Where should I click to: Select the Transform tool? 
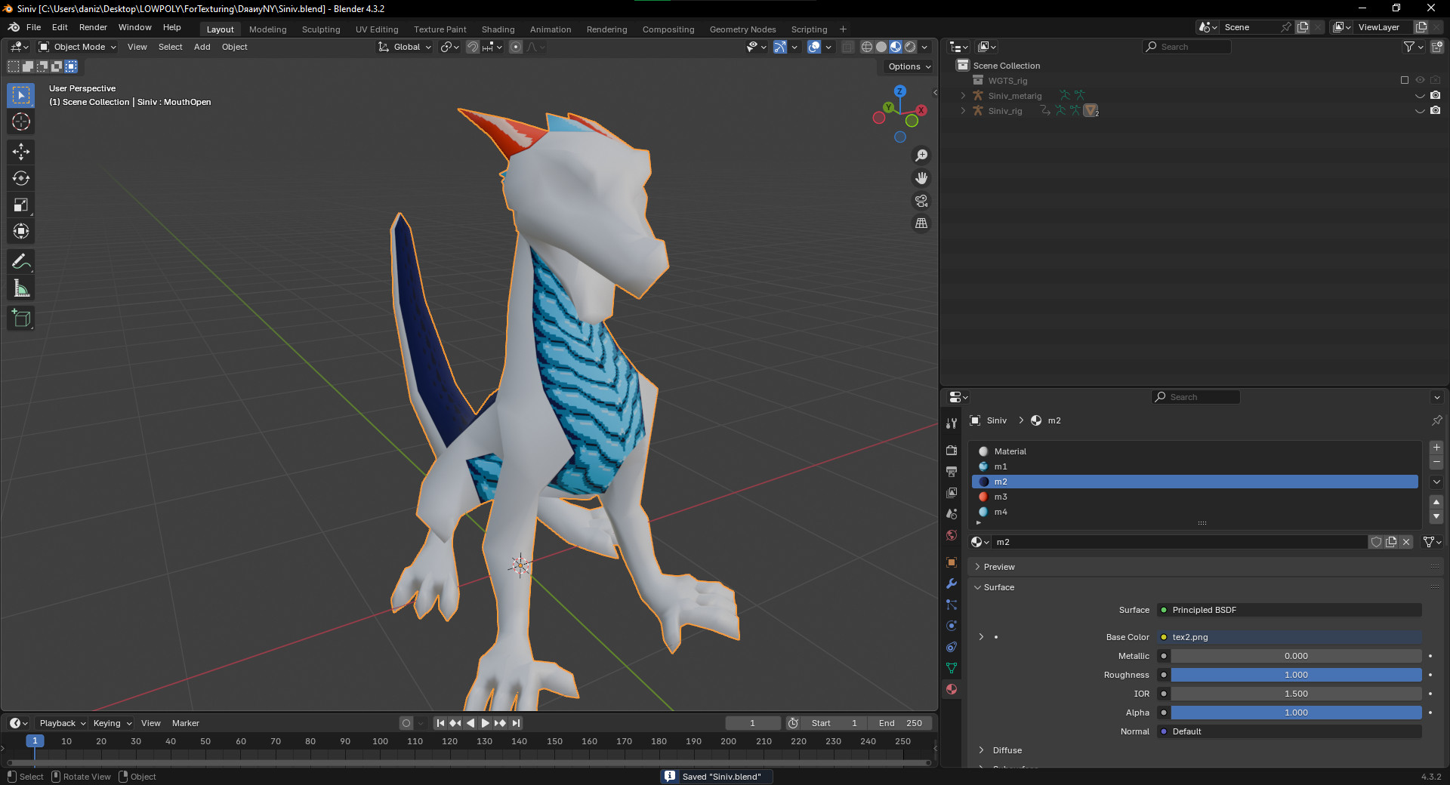pyautogui.click(x=21, y=231)
